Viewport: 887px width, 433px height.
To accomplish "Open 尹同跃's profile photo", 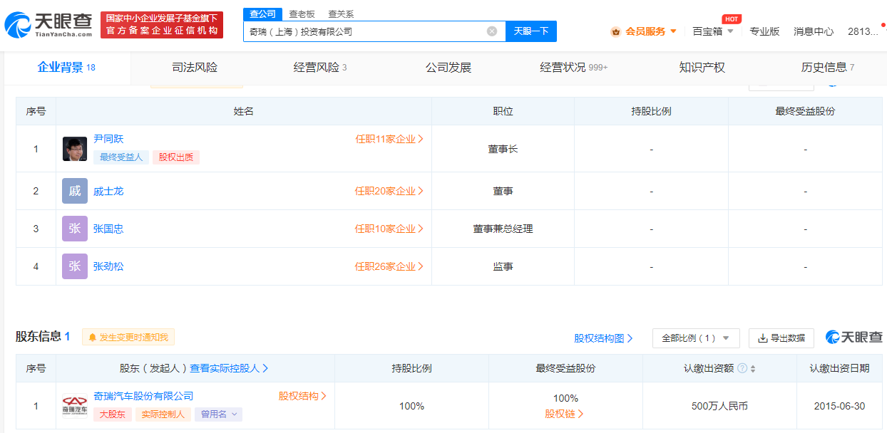I will tap(75, 149).
